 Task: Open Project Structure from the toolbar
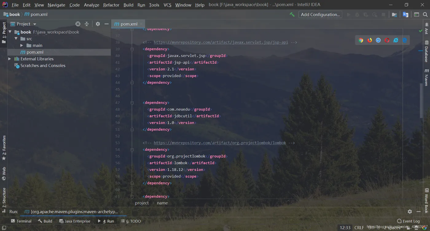[394, 14]
